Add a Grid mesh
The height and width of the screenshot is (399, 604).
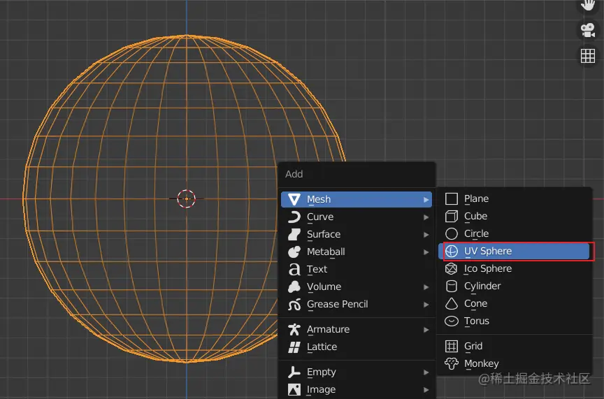[x=514, y=346]
